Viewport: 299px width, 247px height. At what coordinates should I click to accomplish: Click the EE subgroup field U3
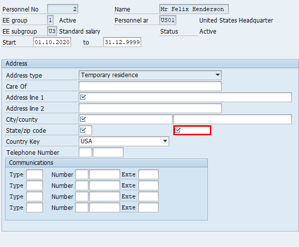(x=52, y=31)
